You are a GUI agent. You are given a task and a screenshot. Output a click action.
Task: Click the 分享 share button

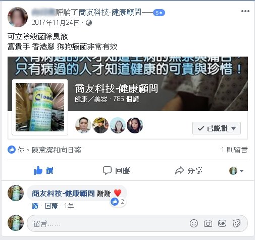[x=188, y=170]
